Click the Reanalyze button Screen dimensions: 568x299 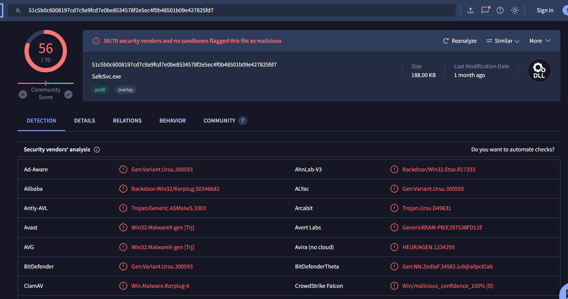click(460, 41)
